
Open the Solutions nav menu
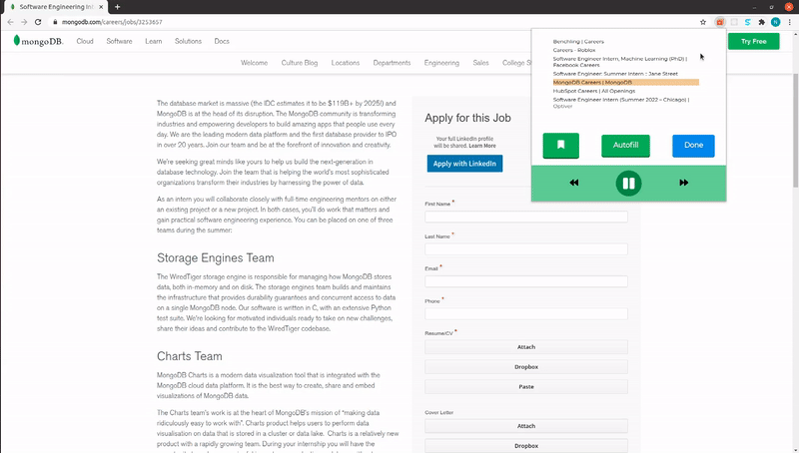[188, 41]
